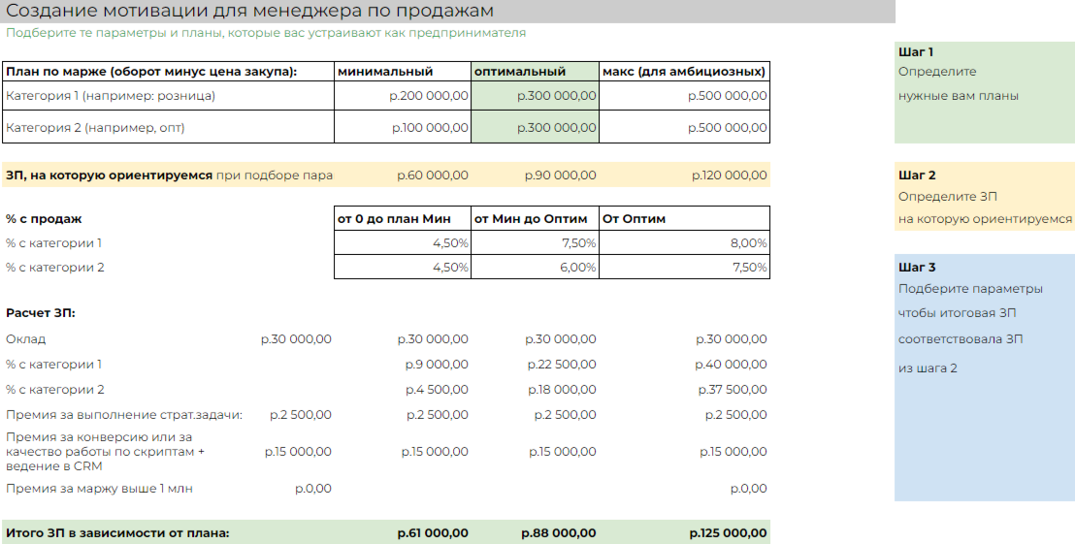Select label 'Премия за маржу выше 1 млн'

coord(99,489)
